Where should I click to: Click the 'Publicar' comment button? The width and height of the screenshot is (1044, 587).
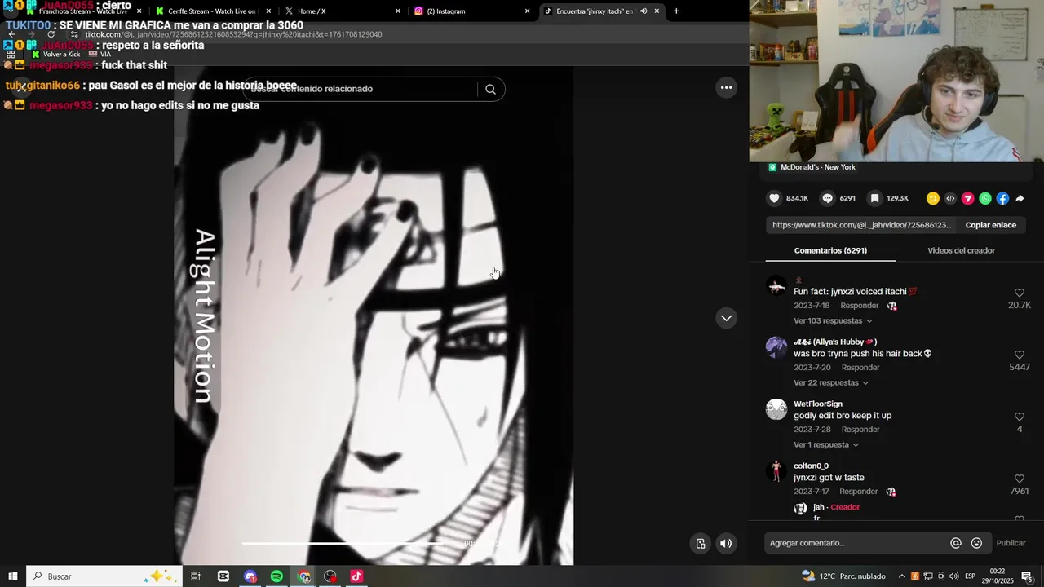pos(1011,543)
